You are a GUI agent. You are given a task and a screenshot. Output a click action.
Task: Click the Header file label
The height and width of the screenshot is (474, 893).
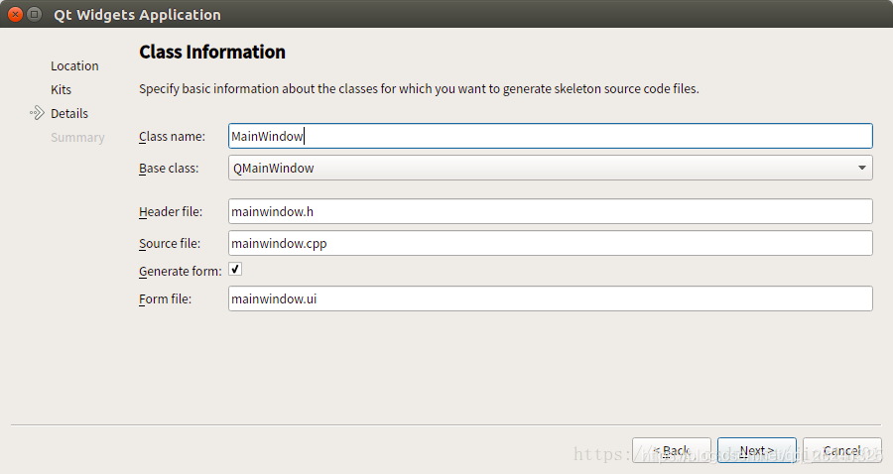[171, 211]
